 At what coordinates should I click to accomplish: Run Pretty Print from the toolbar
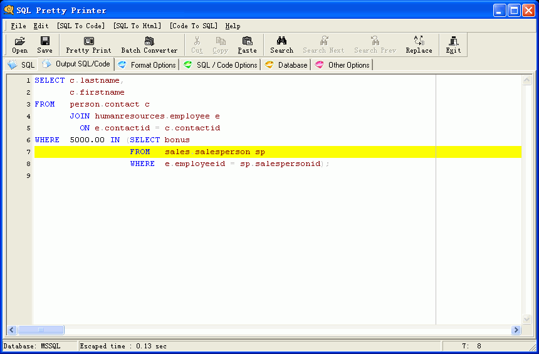tap(89, 45)
